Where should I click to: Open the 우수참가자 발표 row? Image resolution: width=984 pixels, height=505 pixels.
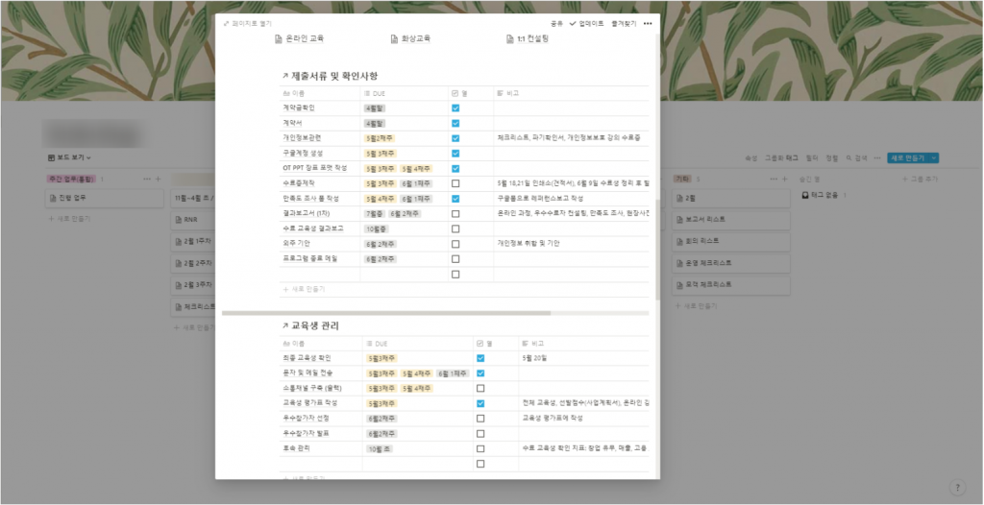[x=307, y=434]
